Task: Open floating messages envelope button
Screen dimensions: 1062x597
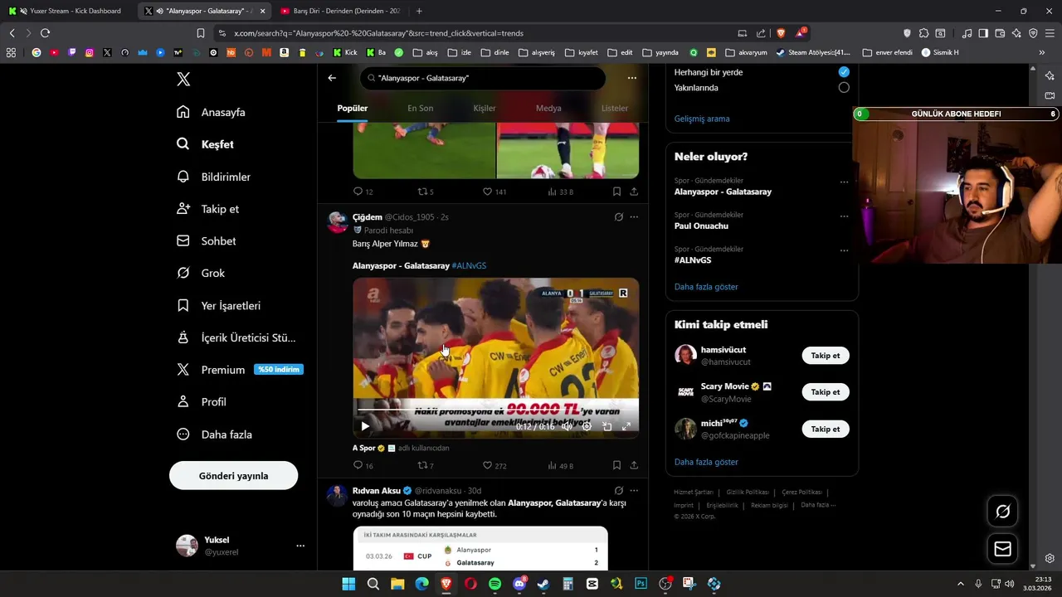Action: pos(1002,549)
